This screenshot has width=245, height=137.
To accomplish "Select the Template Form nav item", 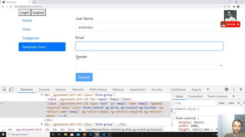I will point(42,47).
